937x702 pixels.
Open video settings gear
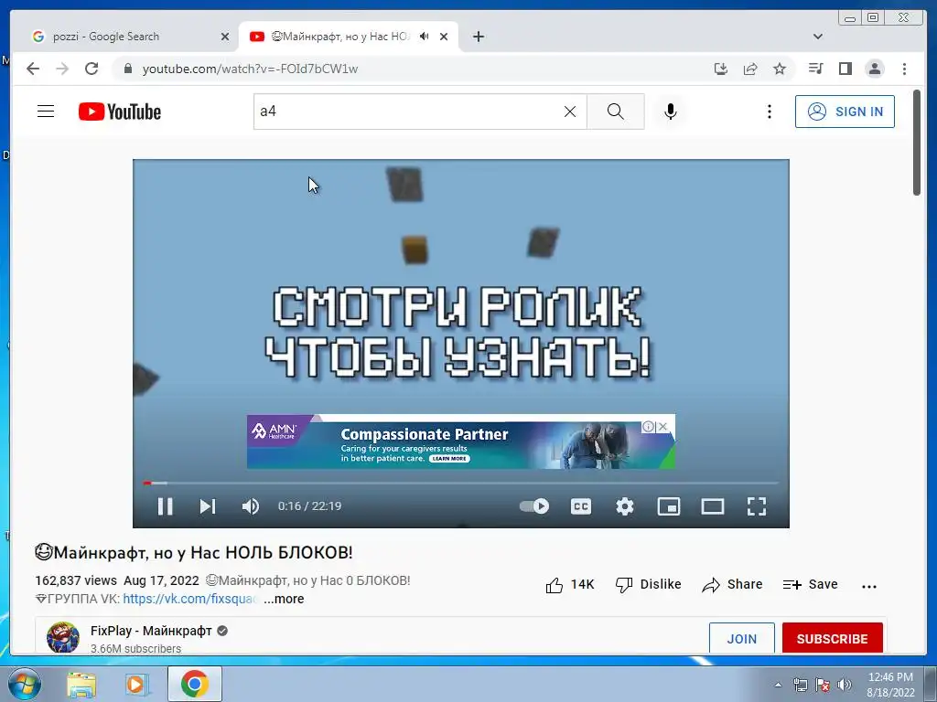click(624, 506)
